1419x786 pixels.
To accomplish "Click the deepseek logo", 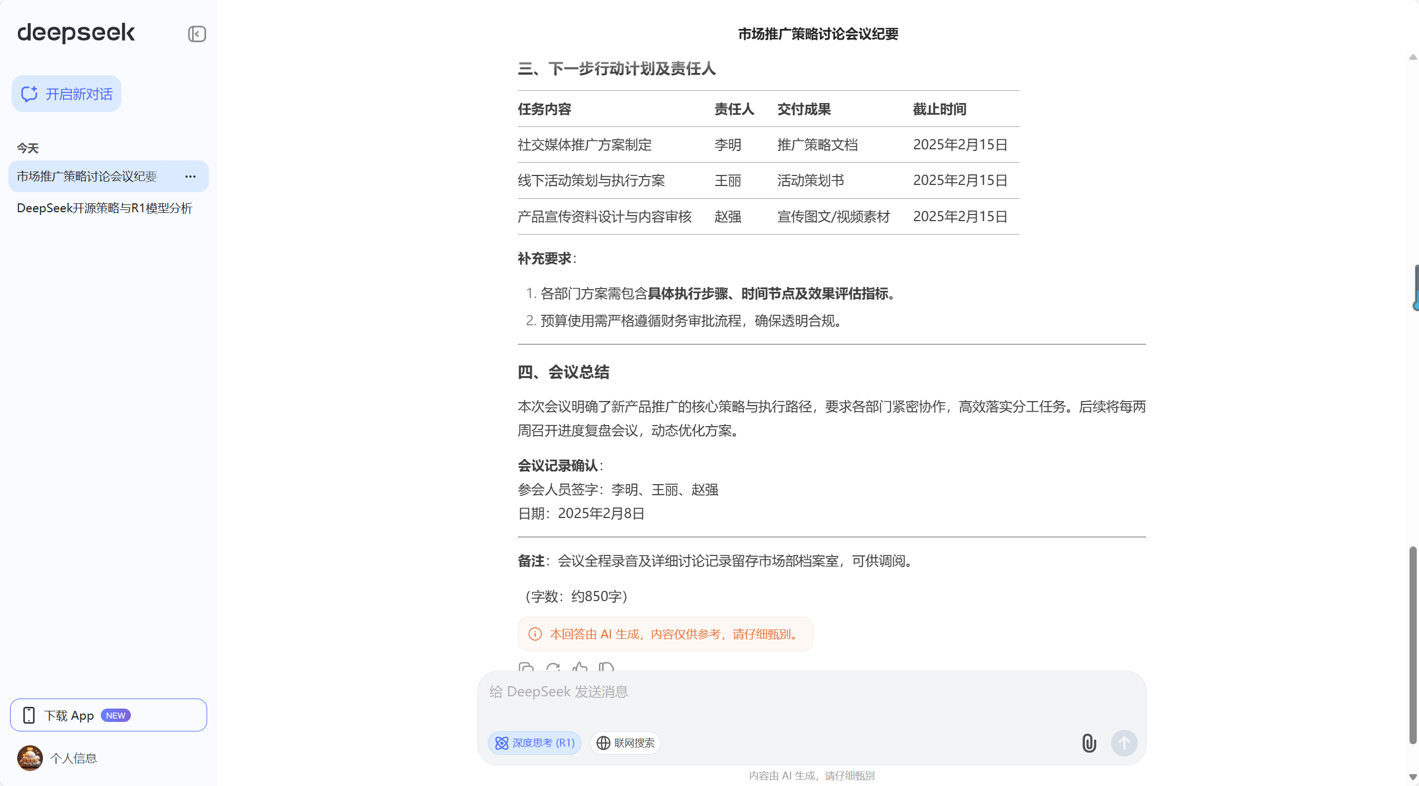I will (76, 33).
